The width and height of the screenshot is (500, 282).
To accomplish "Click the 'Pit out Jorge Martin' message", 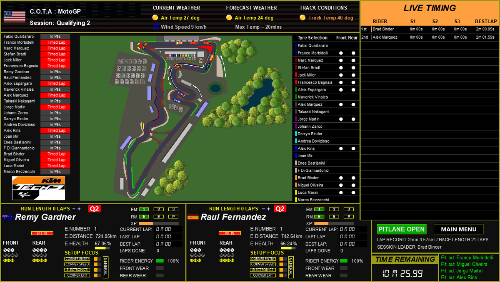I will coord(462,271).
